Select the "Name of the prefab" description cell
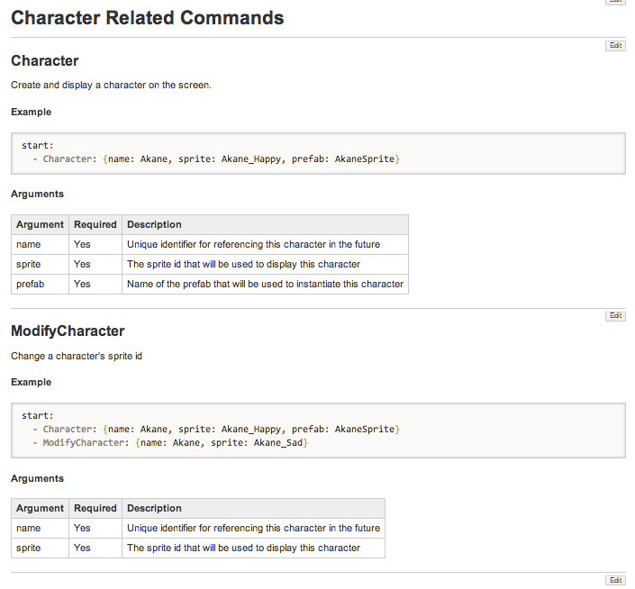The image size is (635, 589). [x=265, y=284]
